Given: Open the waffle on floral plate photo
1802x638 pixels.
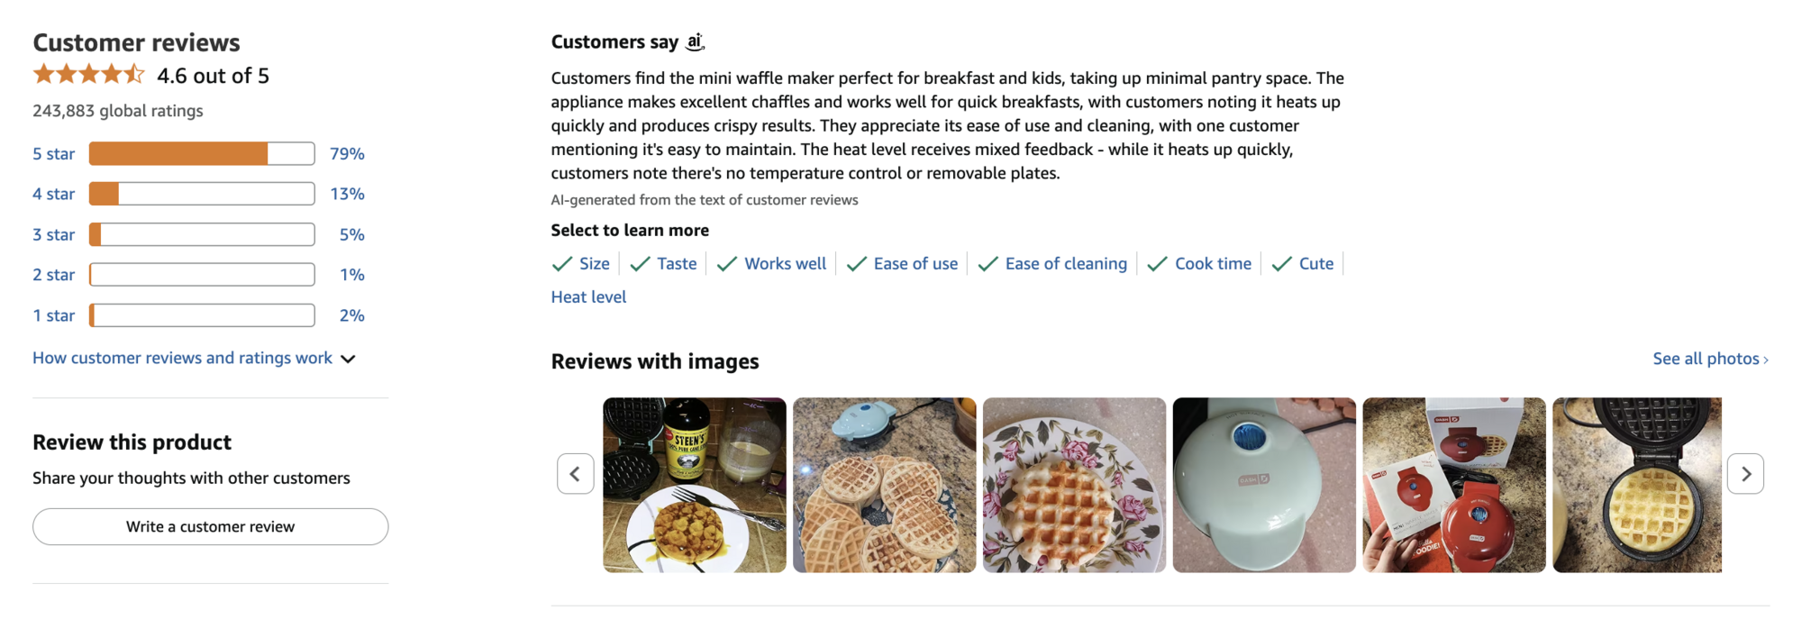Looking at the screenshot, I should click(1074, 485).
